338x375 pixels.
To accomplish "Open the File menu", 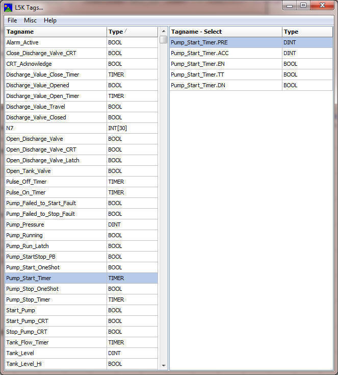I will [12, 20].
